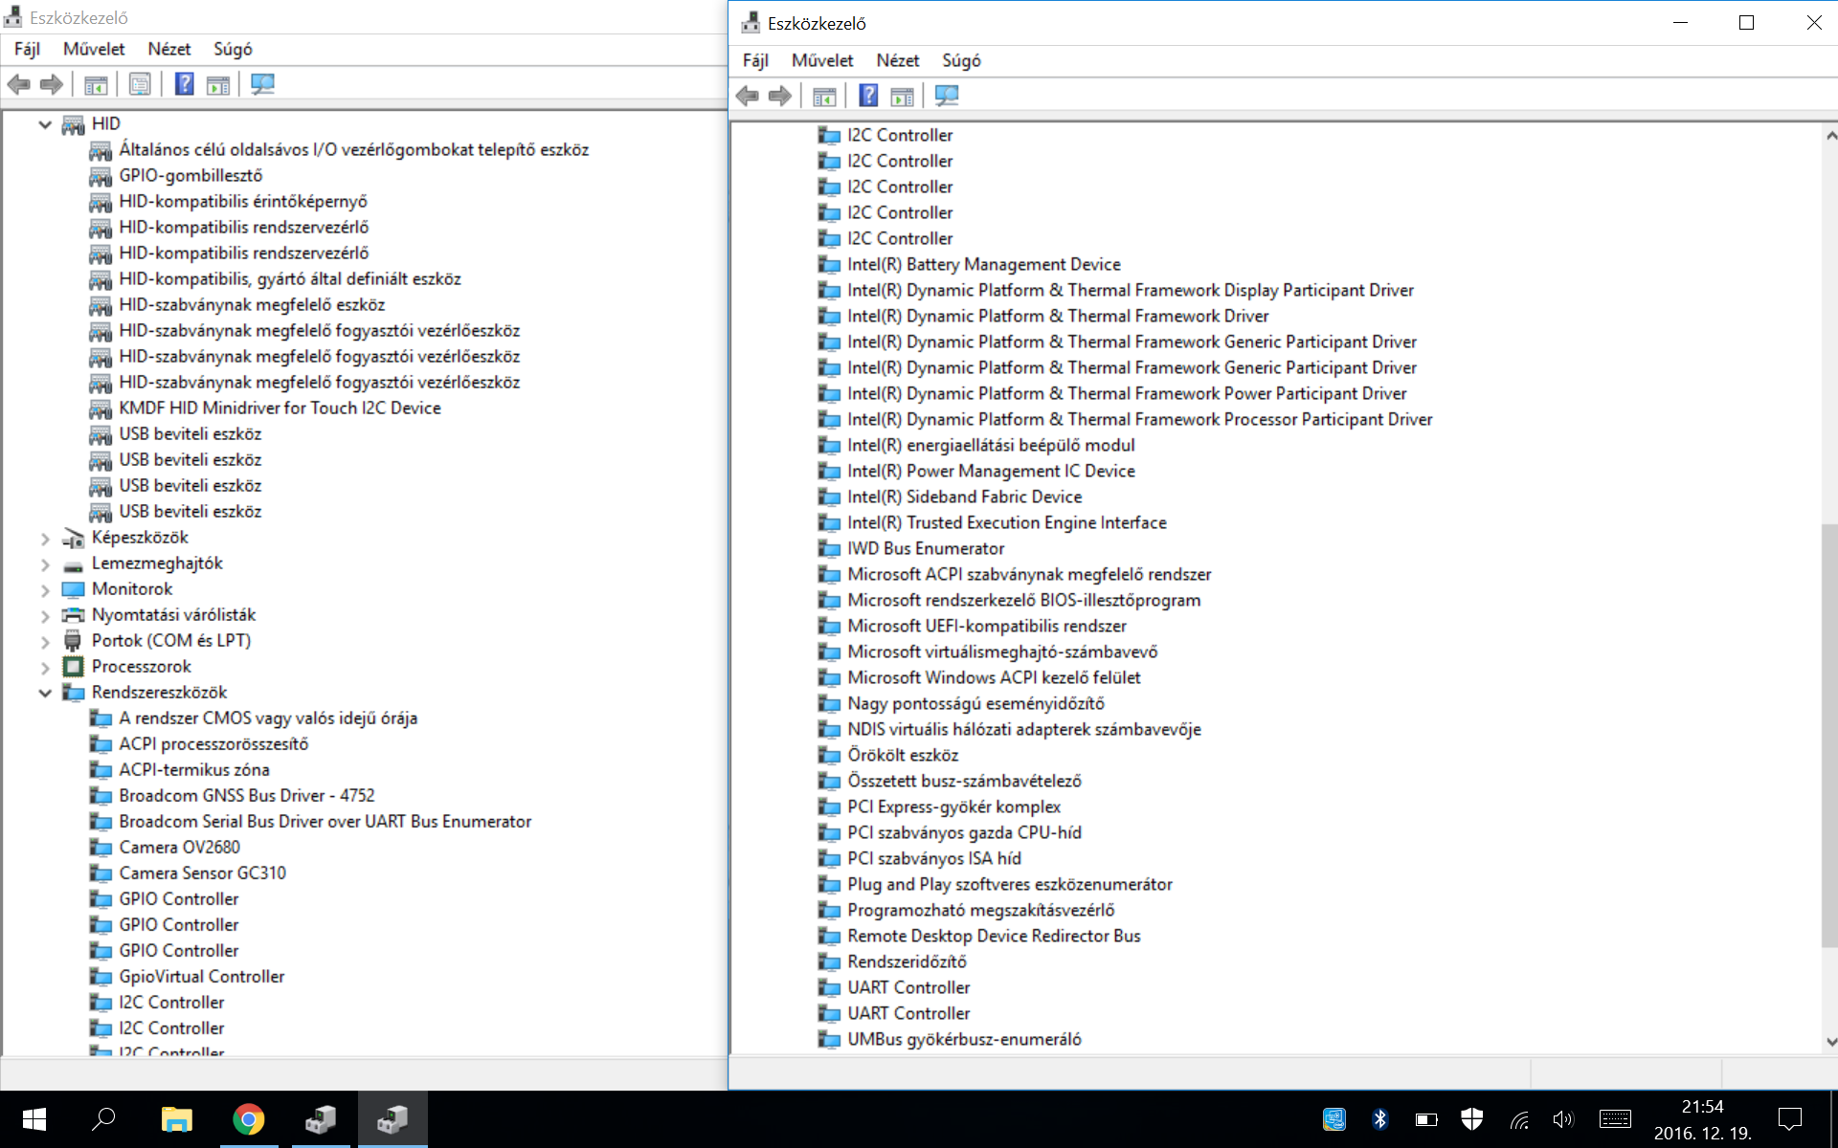1838x1148 pixels.
Task: Select Broadcom GNSS Bus Driver - 4752
Action: coord(247,795)
